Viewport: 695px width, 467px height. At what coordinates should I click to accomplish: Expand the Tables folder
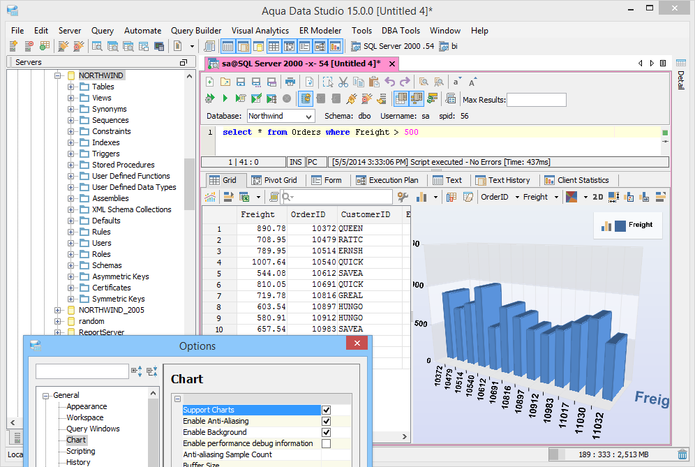pos(70,87)
